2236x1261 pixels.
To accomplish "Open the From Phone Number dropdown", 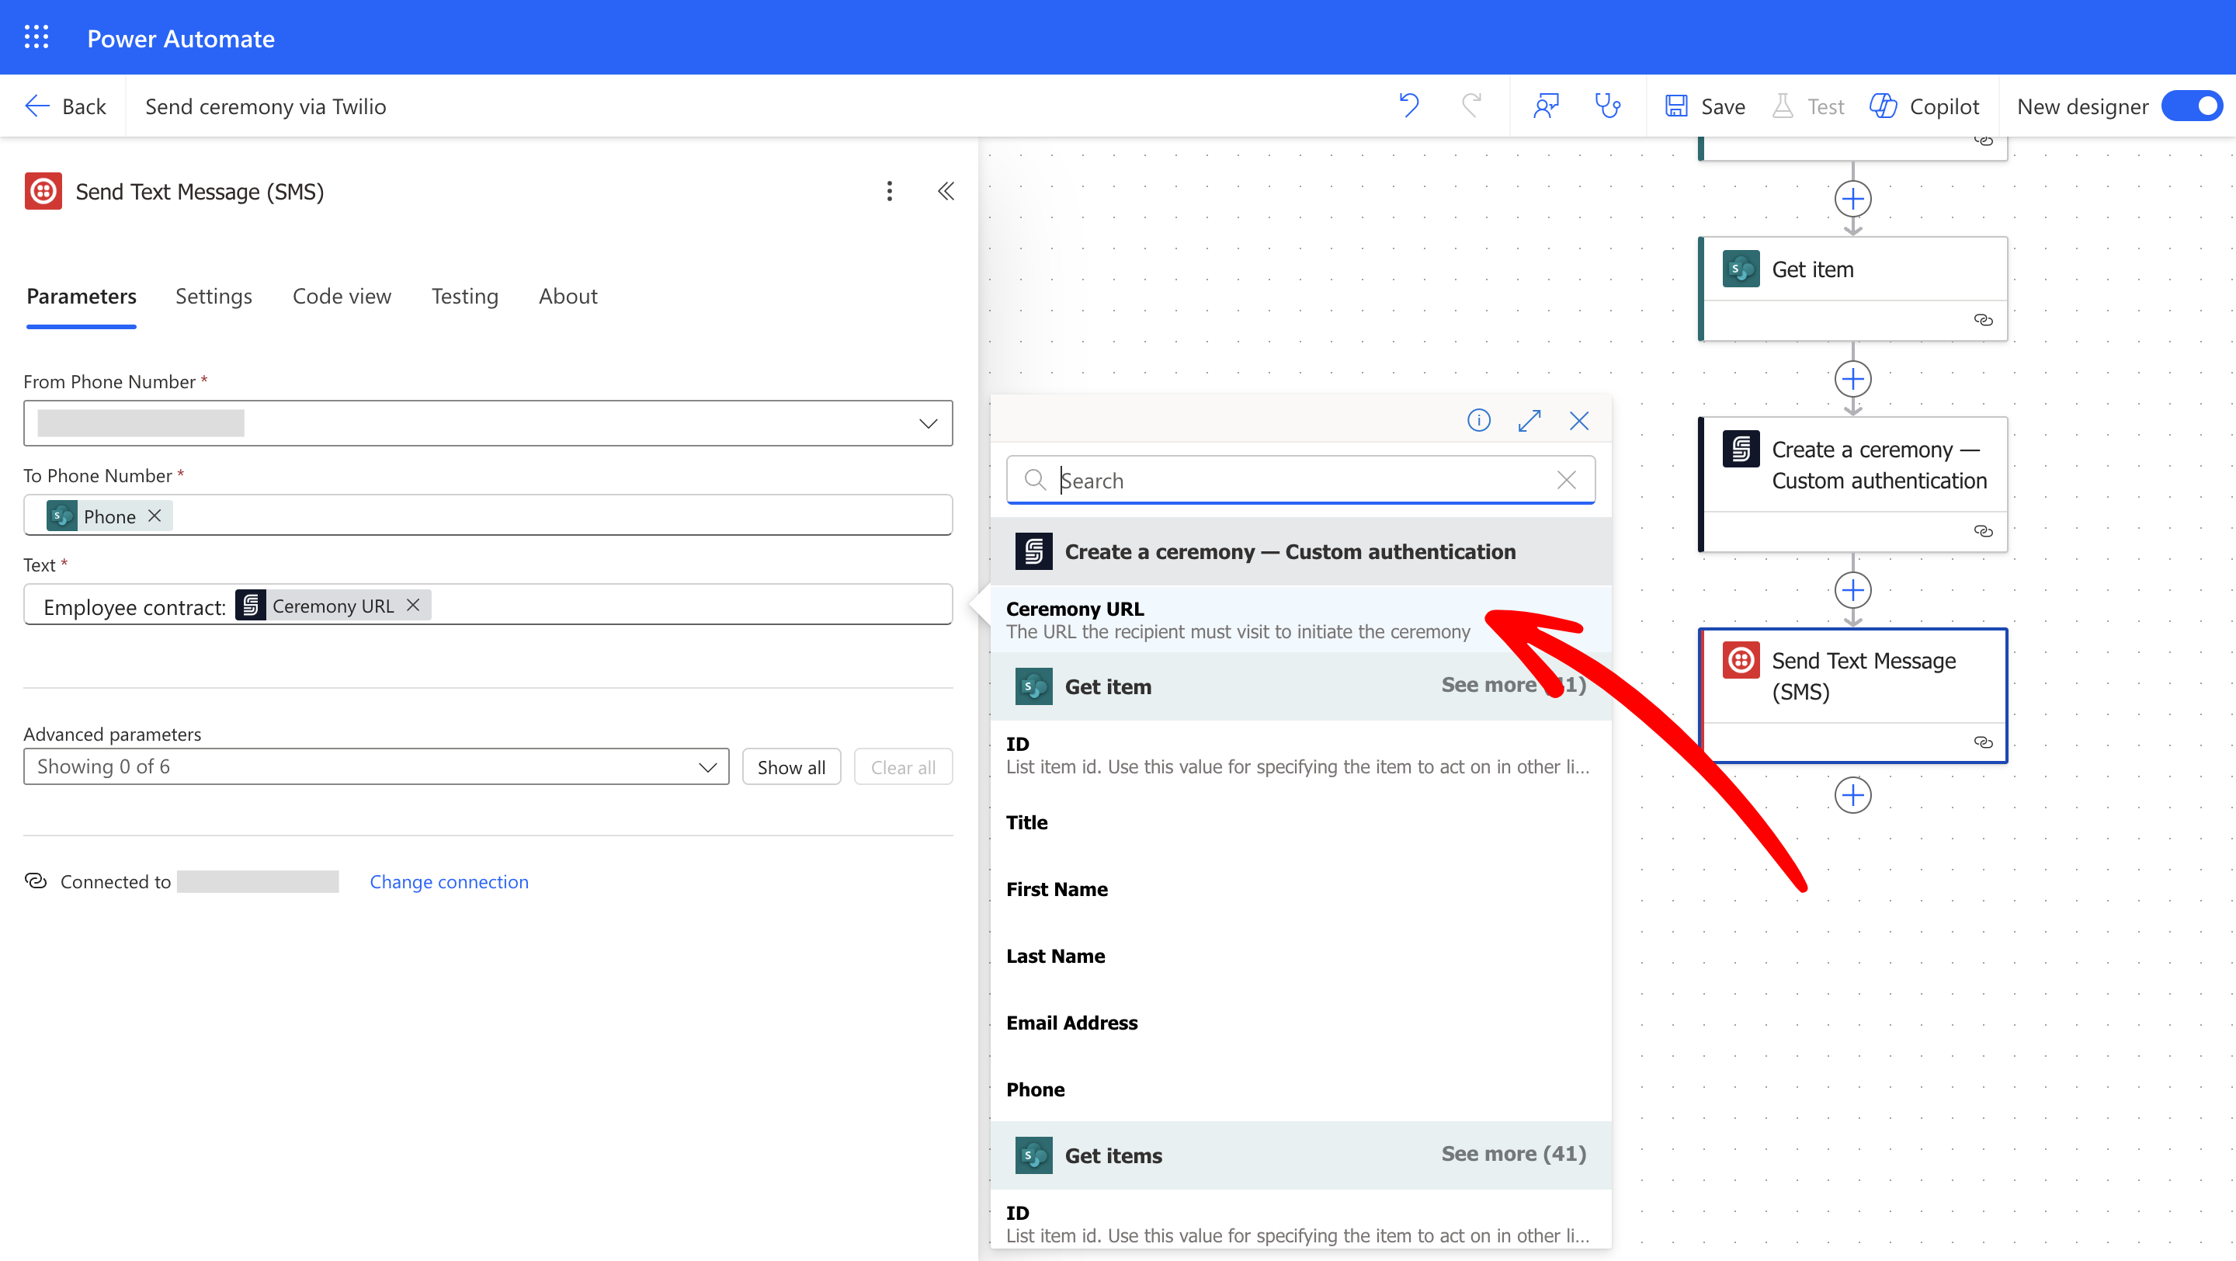I will click(x=928, y=423).
